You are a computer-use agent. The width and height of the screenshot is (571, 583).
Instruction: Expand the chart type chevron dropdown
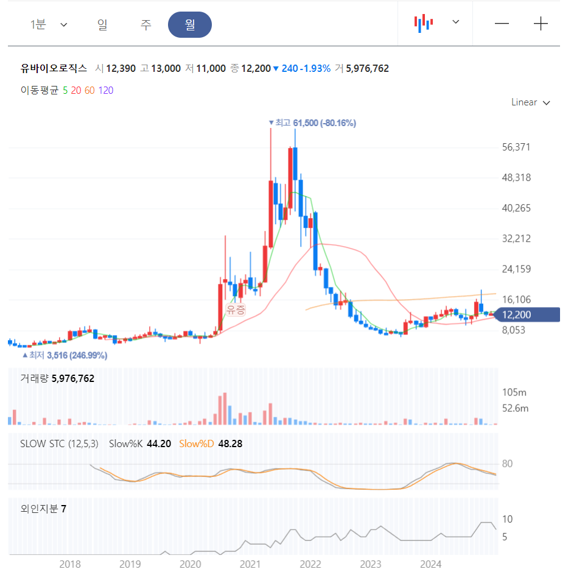pyautogui.click(x=456, y=22)
